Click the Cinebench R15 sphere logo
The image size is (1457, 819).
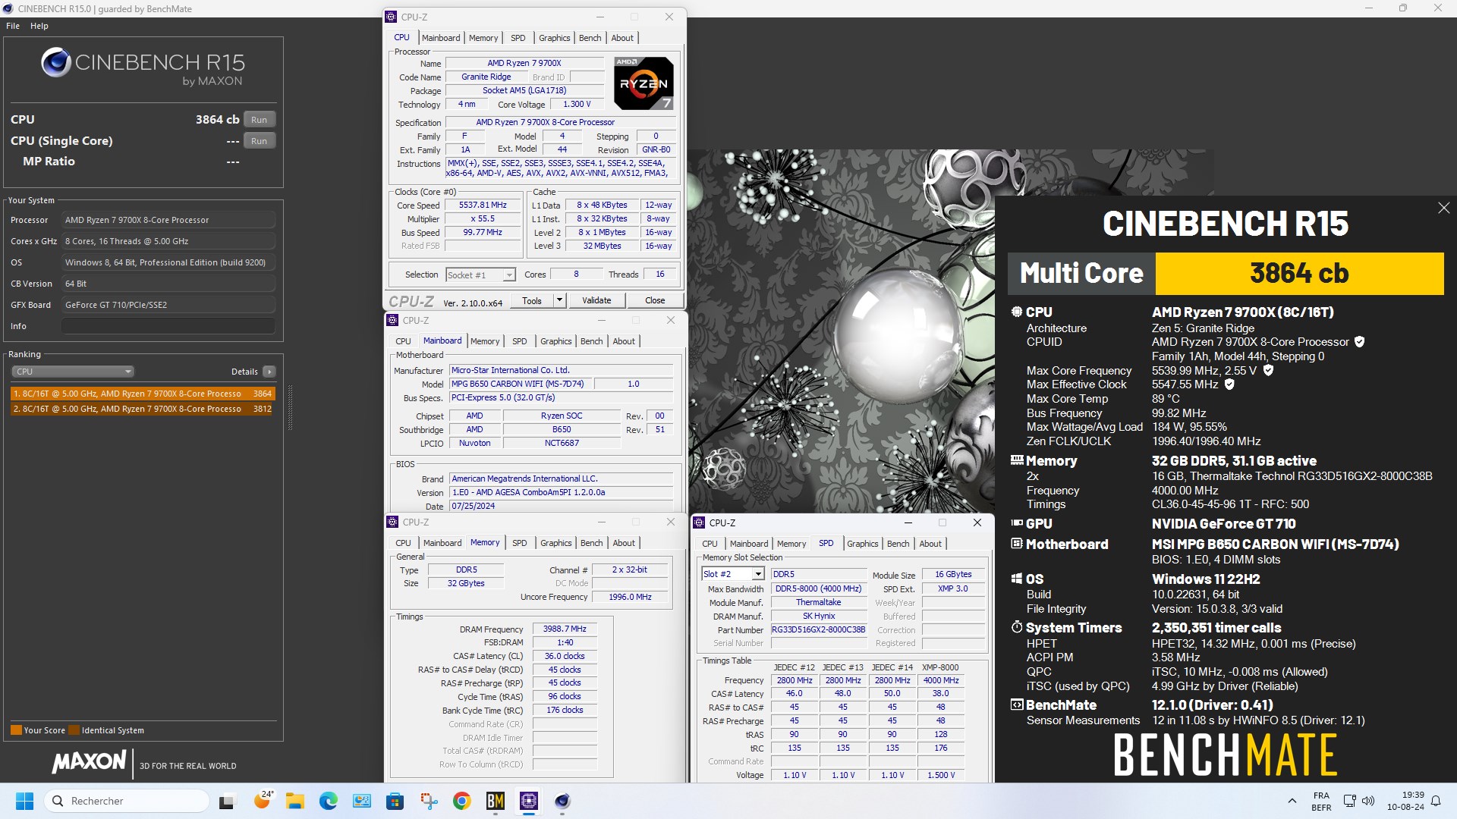pyautogui.click(x=56, y=62)
